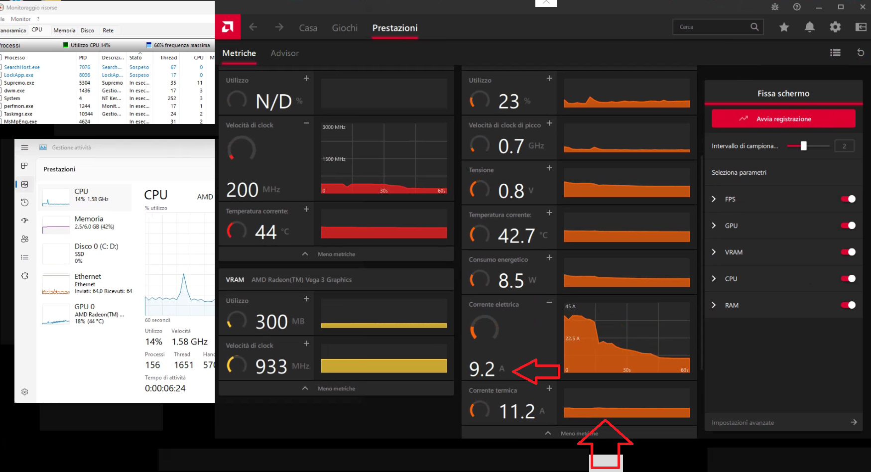Expand the CPU parameter group
This screenshot has width=871, height=472.
[713, 278]
